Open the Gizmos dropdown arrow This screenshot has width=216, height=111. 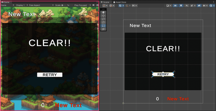214,6
